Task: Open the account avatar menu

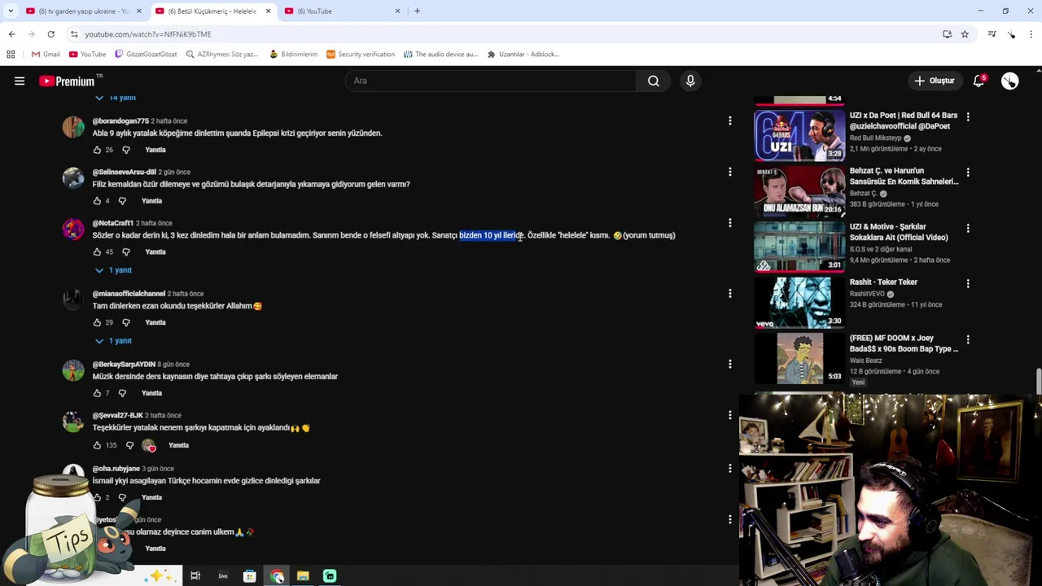Action: point(1009,81)
